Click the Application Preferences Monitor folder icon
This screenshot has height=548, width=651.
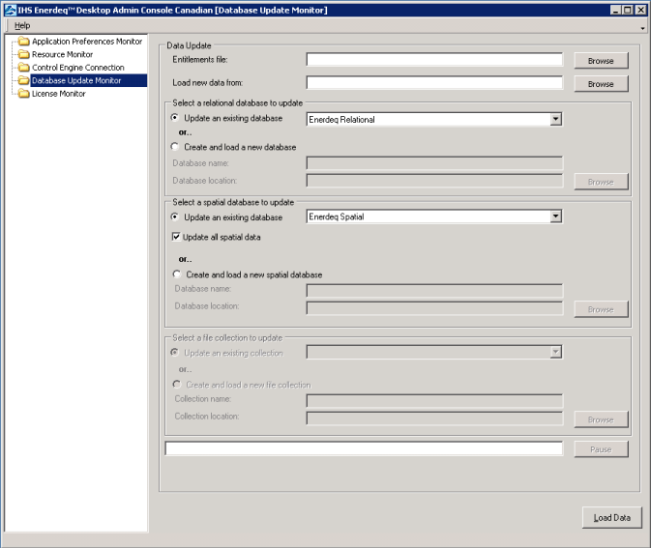tap(24, 41)
